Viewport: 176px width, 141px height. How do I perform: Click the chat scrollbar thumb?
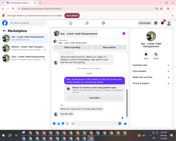(x=127, y=103)
